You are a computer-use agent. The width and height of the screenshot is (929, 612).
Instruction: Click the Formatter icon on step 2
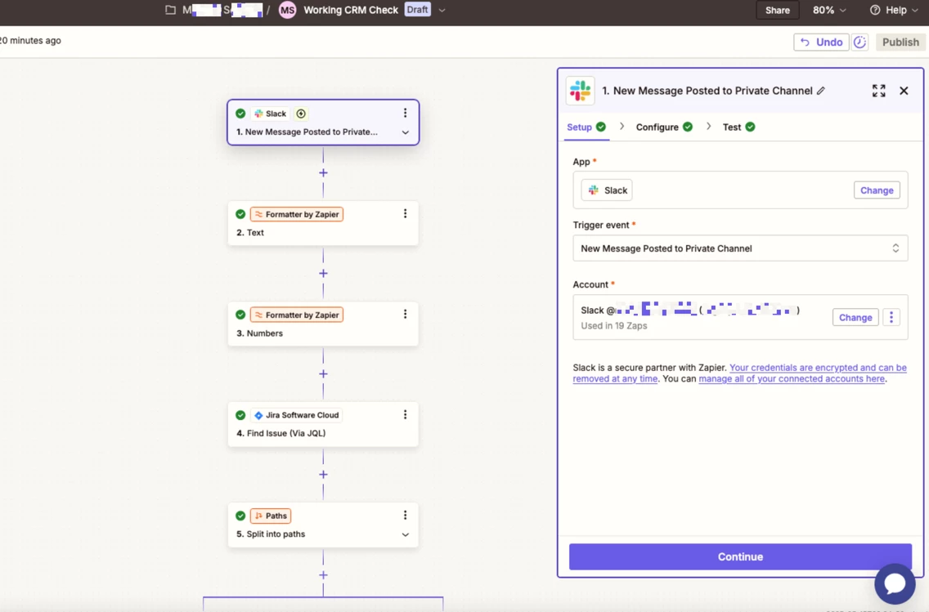click(259, 214)
